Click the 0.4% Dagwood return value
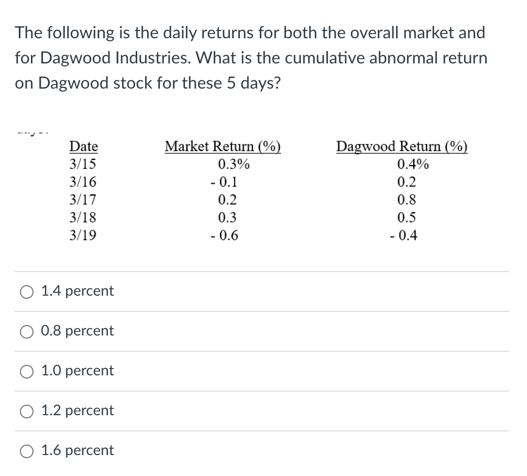527x476 pixels. pos(413,164)
